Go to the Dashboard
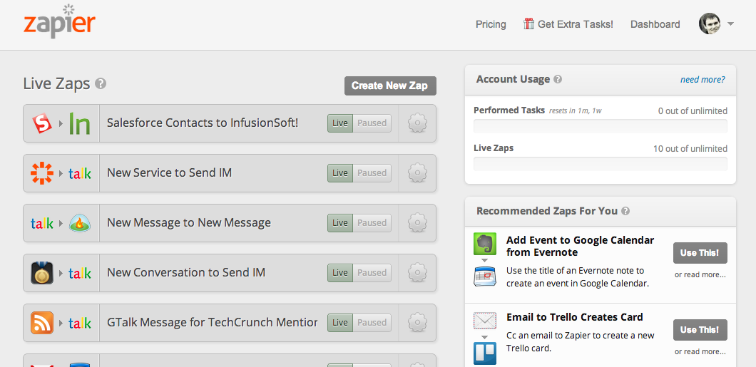 [655, 24]
